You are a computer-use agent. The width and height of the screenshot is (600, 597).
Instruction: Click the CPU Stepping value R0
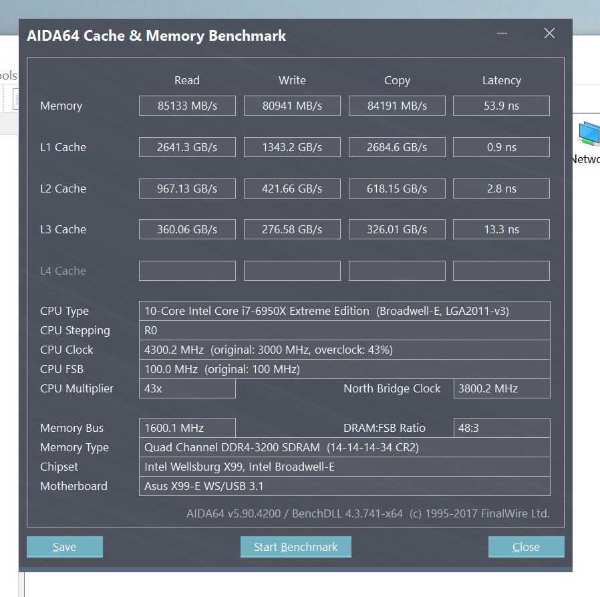coord(344,330)
